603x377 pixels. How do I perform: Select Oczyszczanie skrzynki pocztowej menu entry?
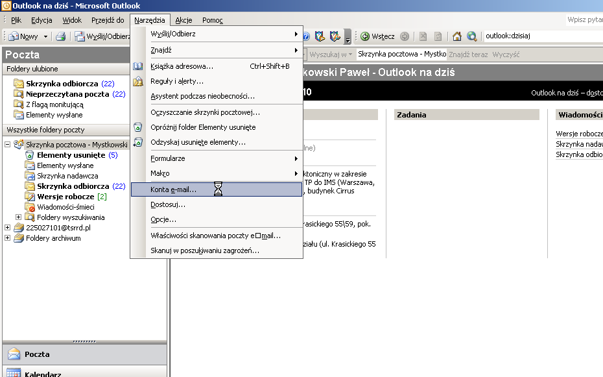pos(217,112)
